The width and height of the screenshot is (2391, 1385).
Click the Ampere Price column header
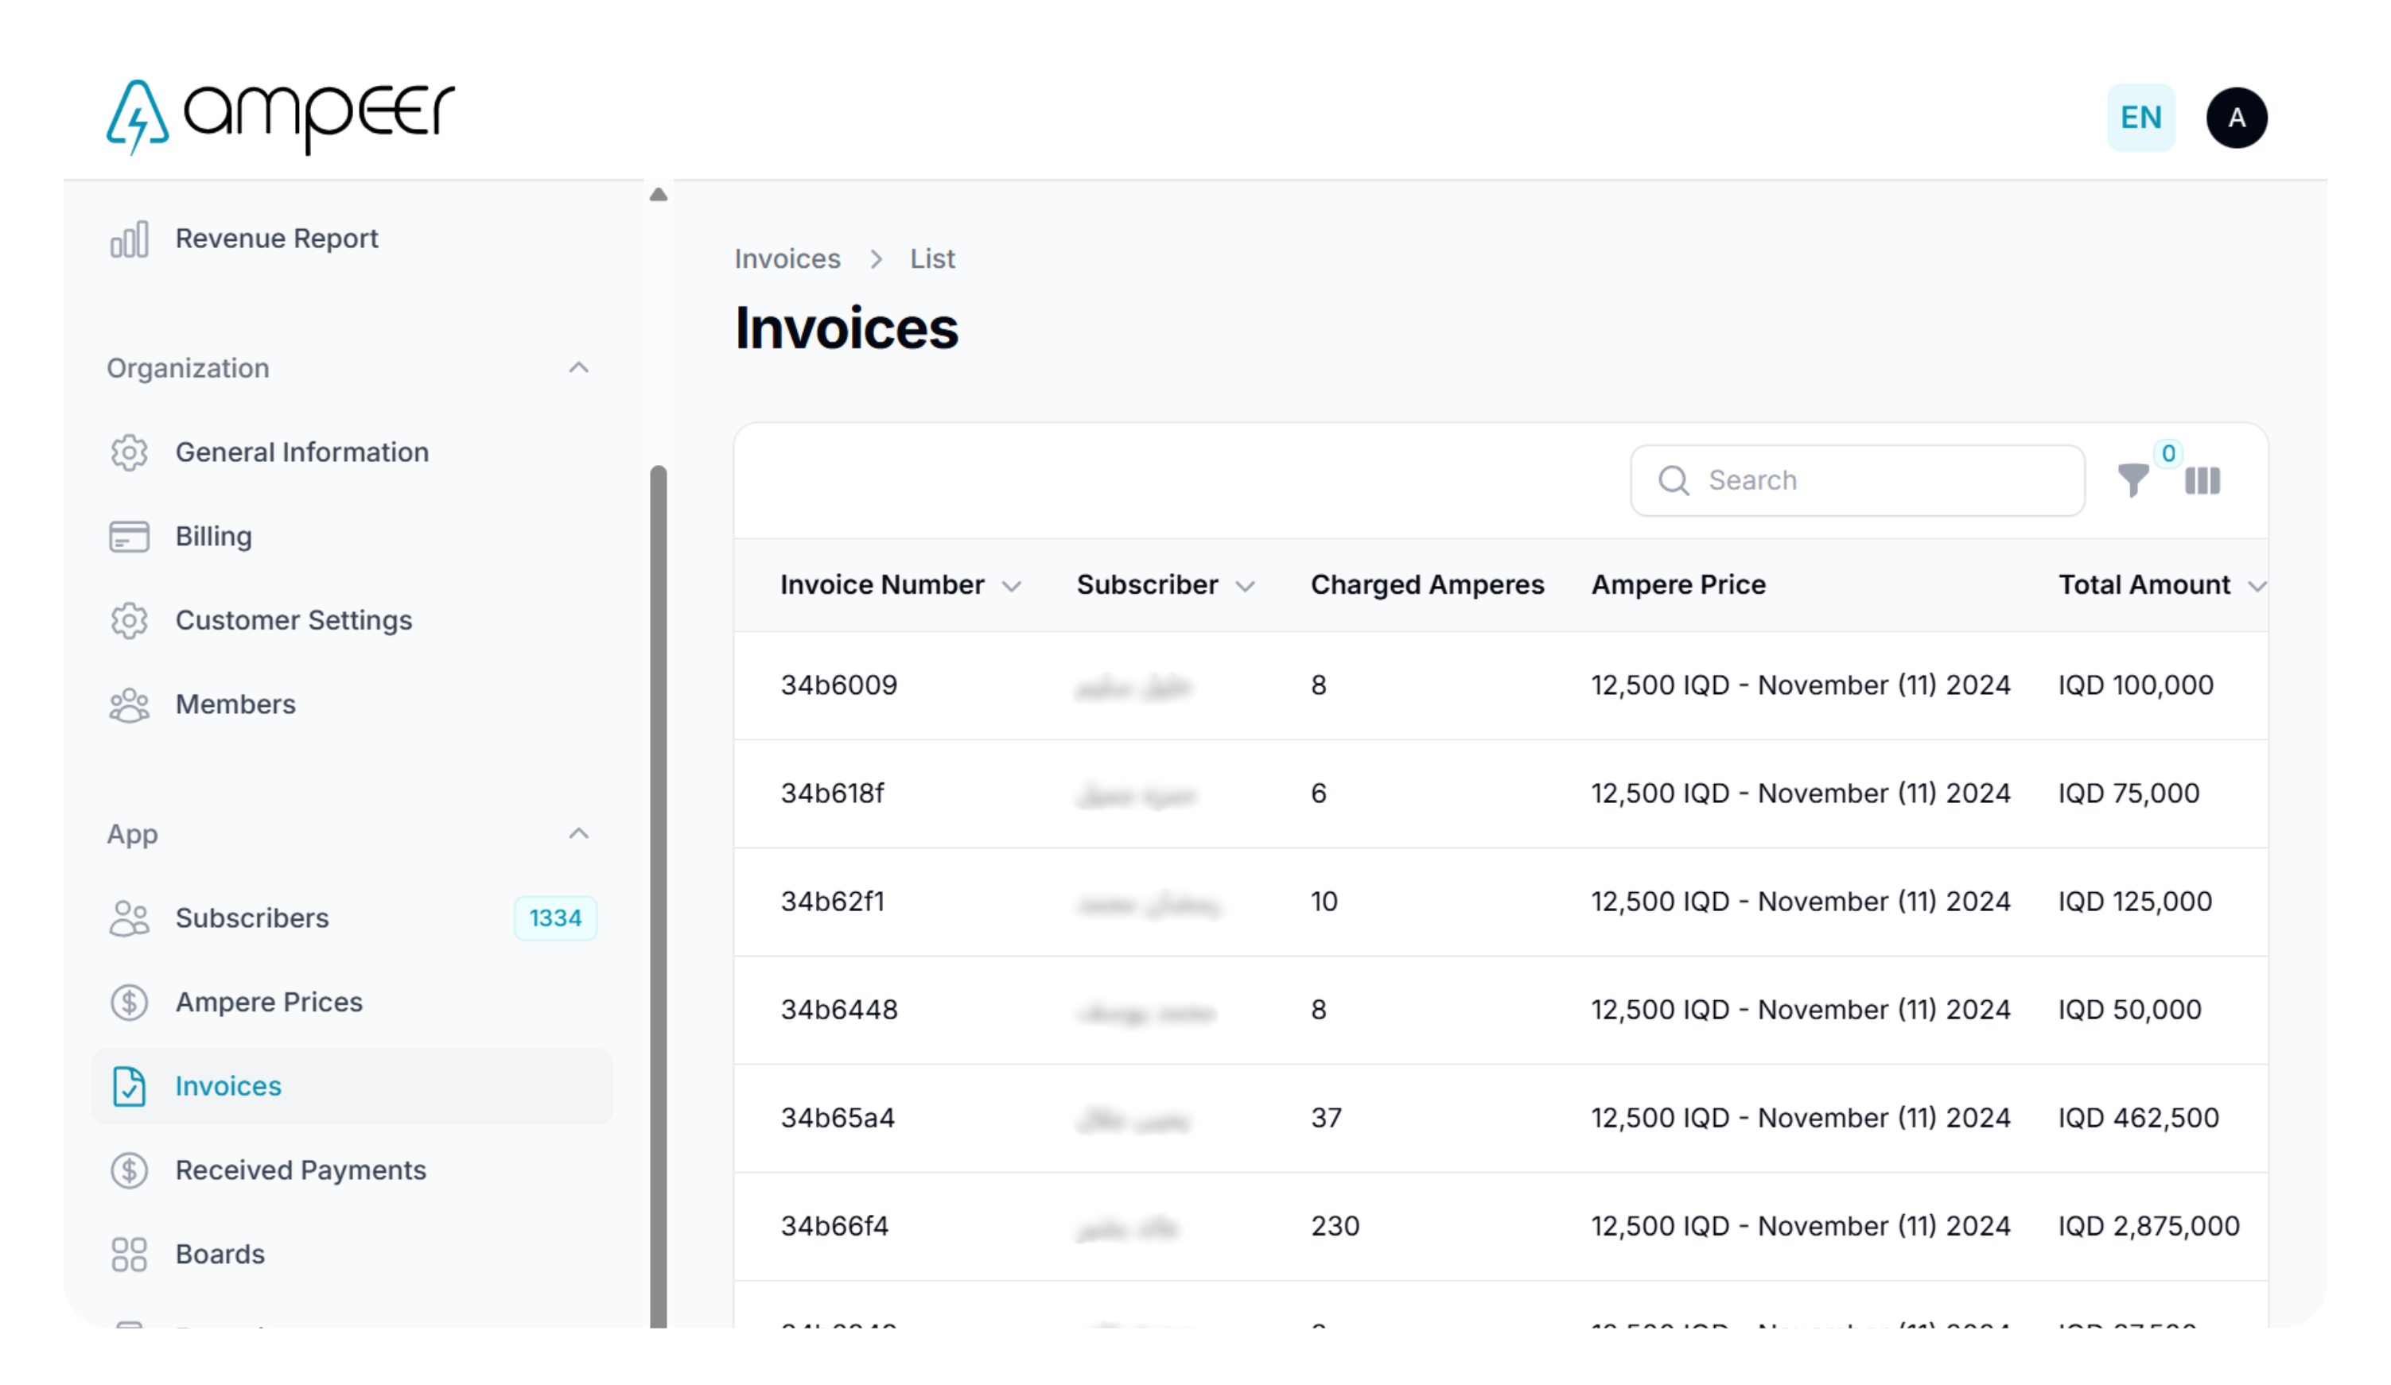[x=1678, y=585]
